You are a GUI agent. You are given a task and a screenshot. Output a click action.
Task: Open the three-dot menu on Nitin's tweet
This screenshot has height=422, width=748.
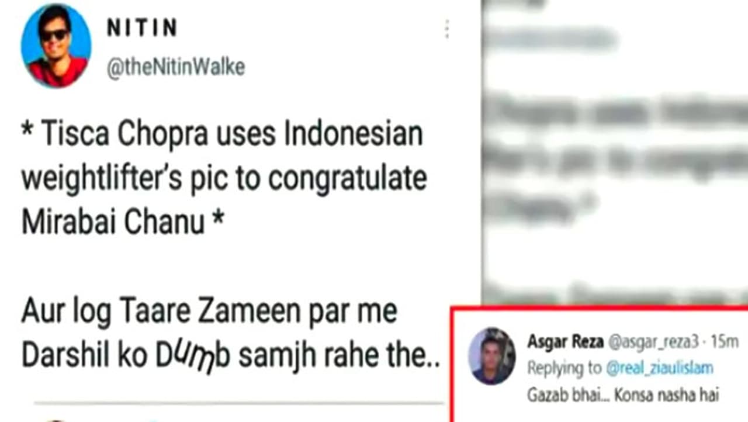447,29
